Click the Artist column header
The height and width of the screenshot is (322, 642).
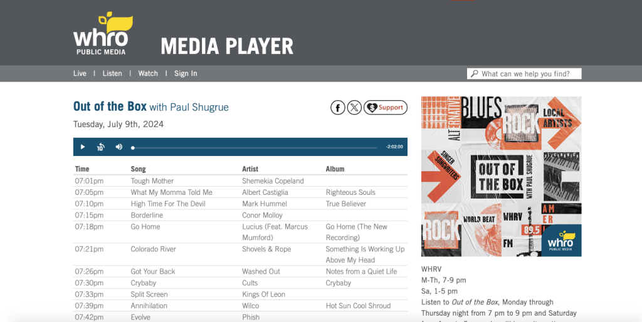(250, 169)
